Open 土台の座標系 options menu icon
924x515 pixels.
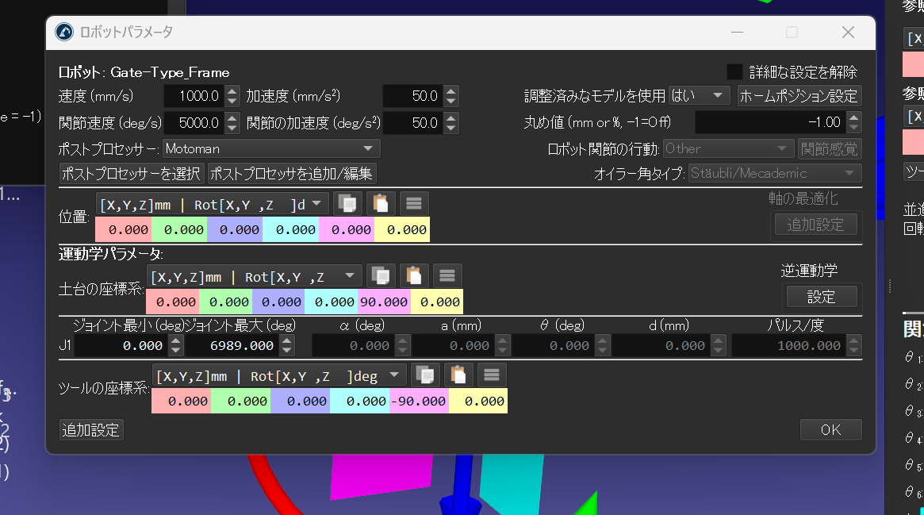point(447,275)
